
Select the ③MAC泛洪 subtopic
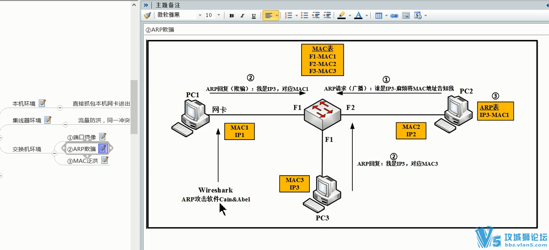[x=83, y=161]
